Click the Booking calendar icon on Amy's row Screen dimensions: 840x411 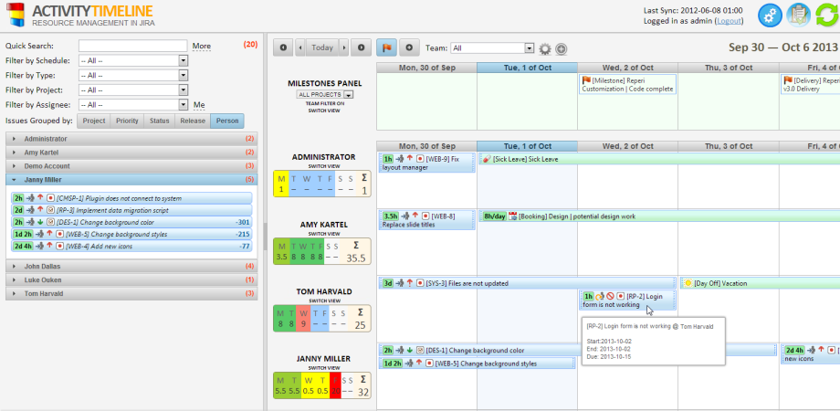(512, 216)
